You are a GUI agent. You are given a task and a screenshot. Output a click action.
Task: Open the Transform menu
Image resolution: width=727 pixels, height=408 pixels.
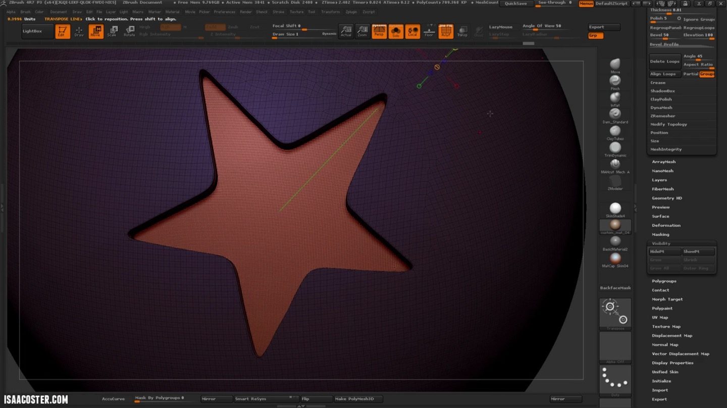point(330,12)
